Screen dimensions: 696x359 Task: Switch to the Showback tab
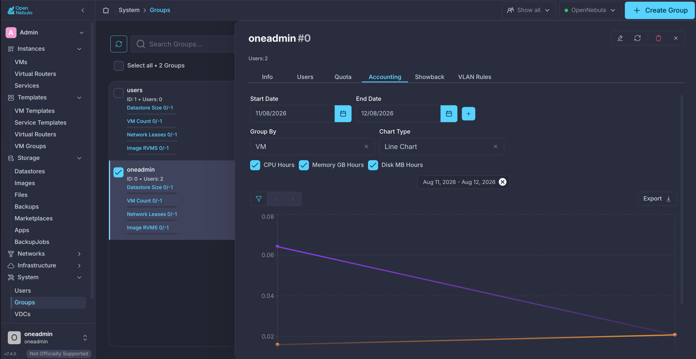tap(430, 77)
